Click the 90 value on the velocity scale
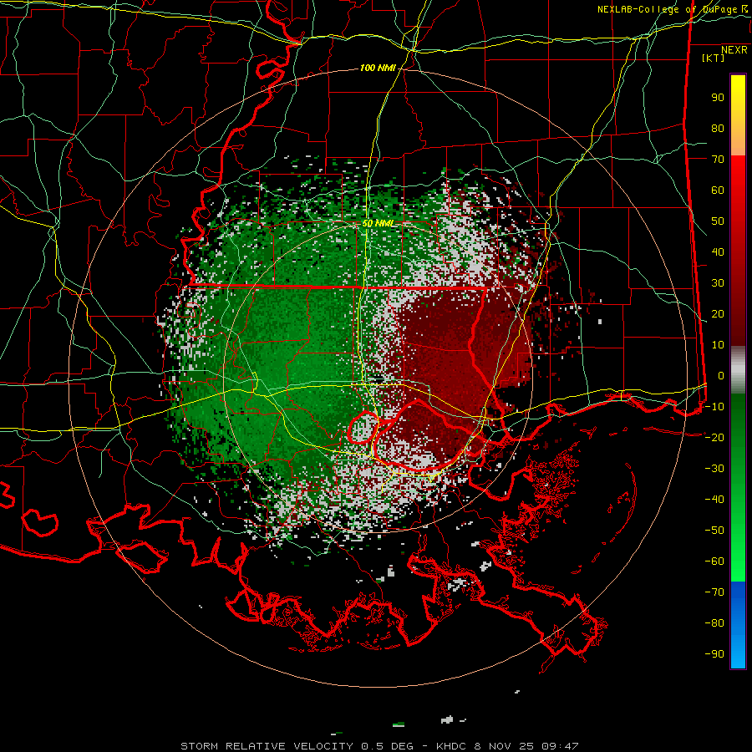 point(718,98)
